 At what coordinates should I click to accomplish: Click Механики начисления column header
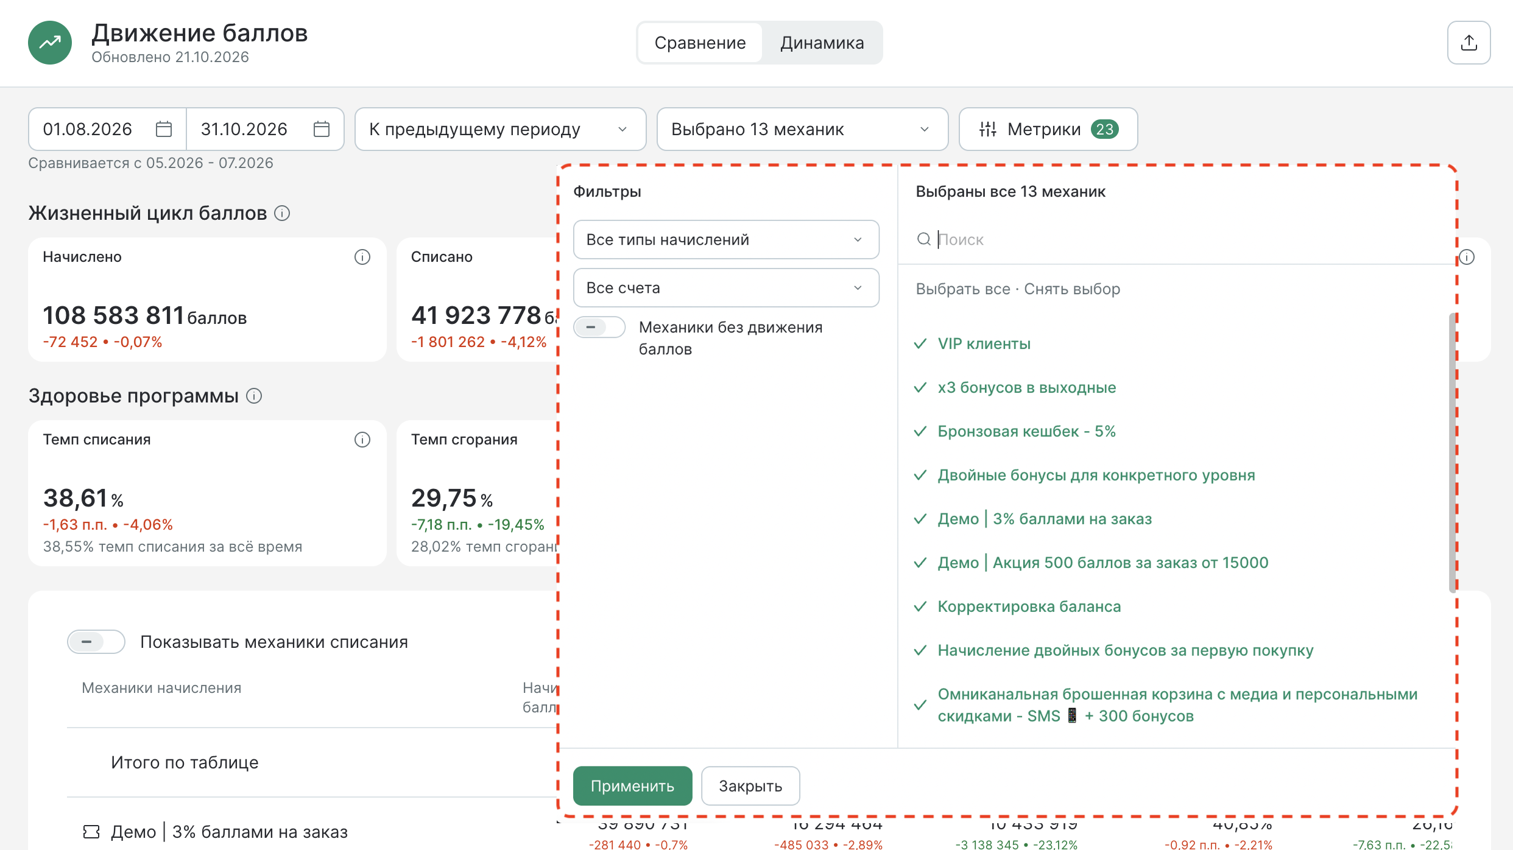click(x=161, y=687)
